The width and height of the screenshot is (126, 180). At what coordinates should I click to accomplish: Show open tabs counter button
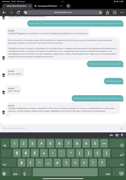pos(115,12)
